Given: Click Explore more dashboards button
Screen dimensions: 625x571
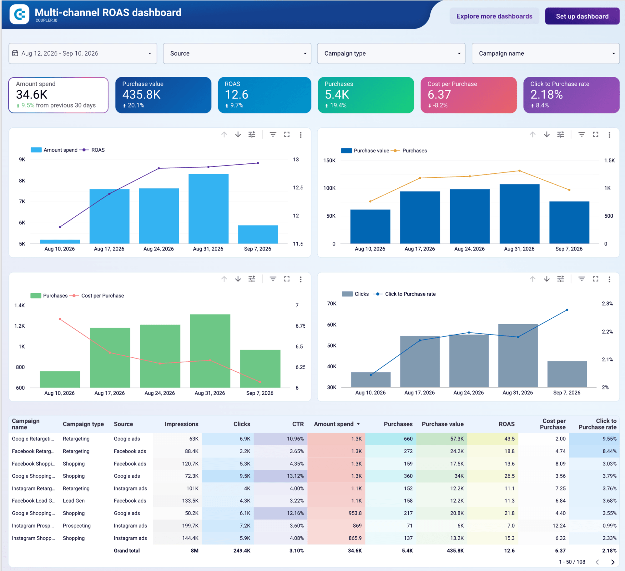Looking at the screenshot, I should (494, 16).
